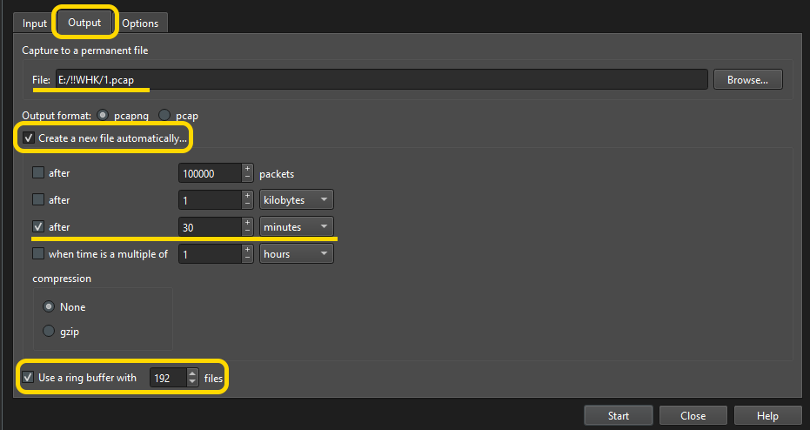Screen dimensions: 810x430
Task: Switch to the Input tab
Action: coord(35,24)
